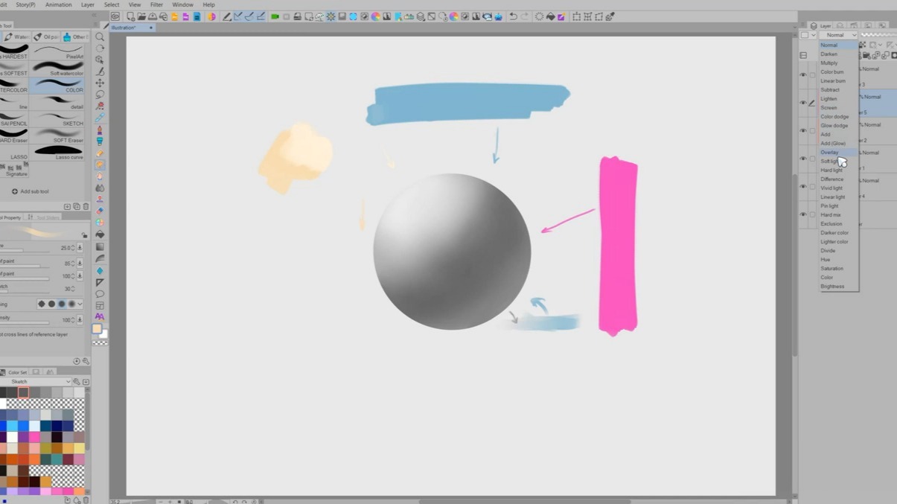Click the Undo arrow in the command bar
897x504 pixels.
coord(513,16)
